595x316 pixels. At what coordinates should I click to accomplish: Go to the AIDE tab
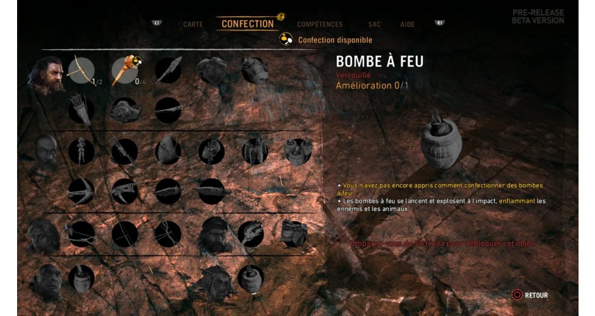point(407,24)
